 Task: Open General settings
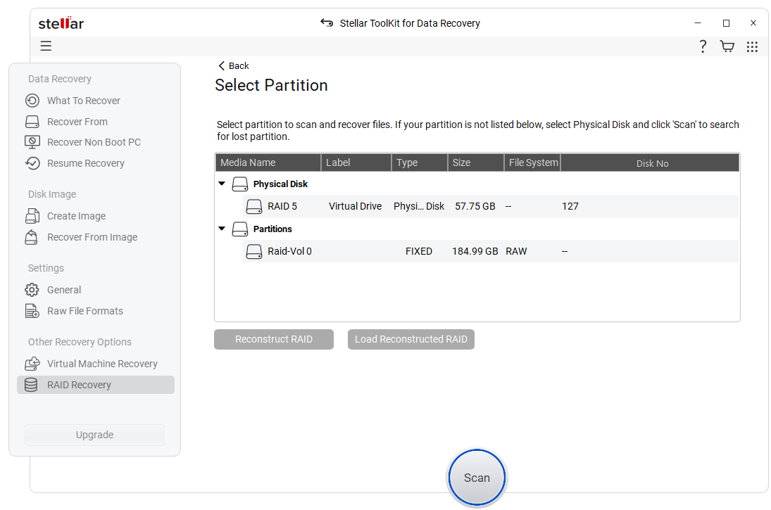pos(64,290)
